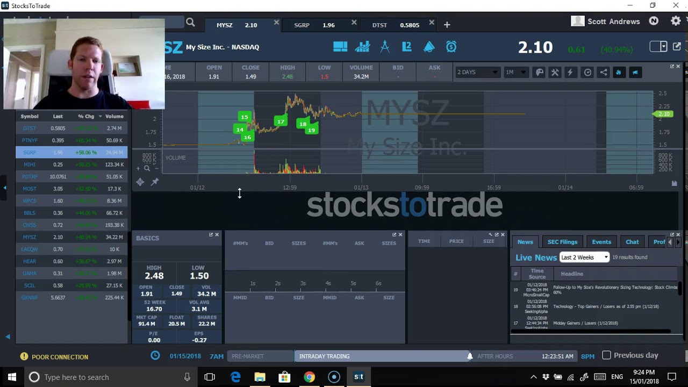Add a new ticker tab with the plus
The height and width of the screenshot is (387, 688).
point(447,25)
